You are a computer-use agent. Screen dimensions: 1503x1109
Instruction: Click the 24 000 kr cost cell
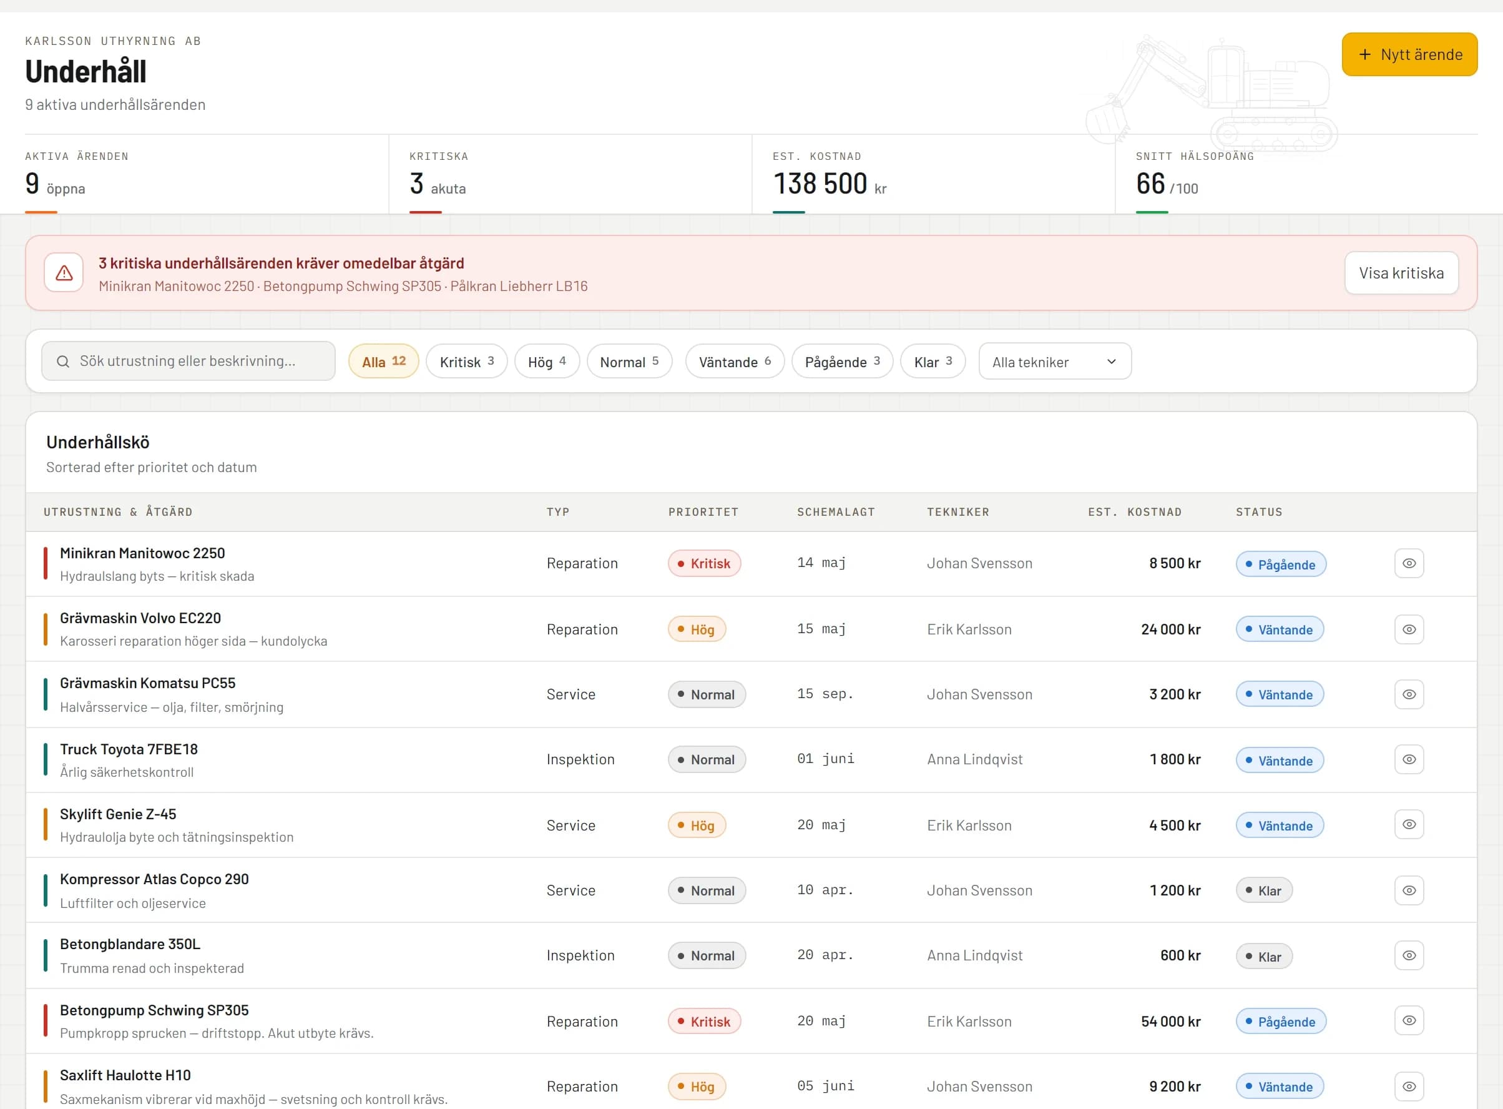1170,629
